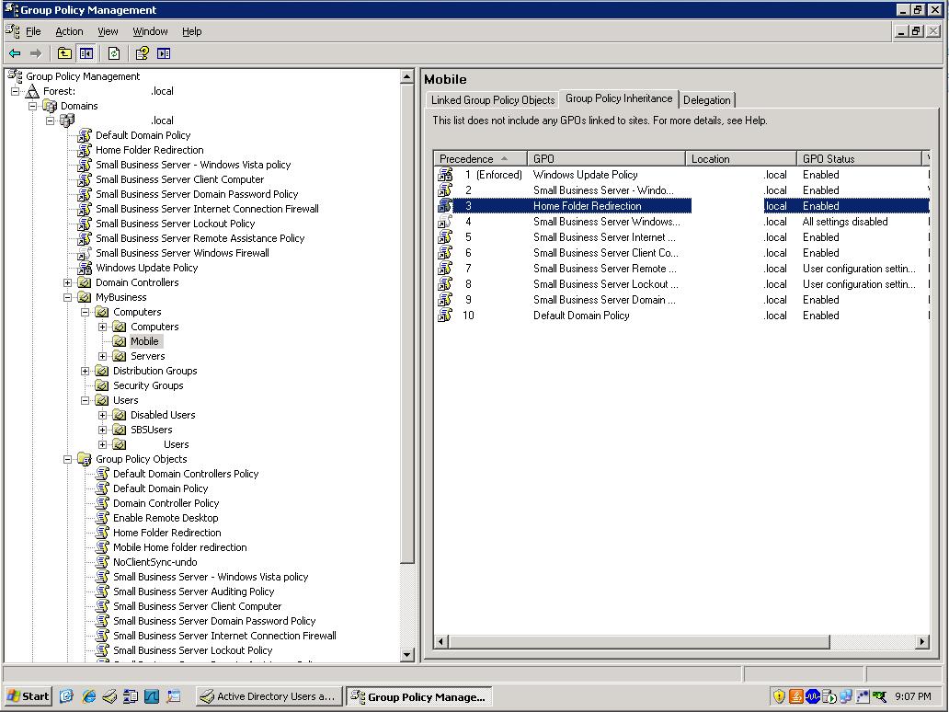The width and height of the screenshot is (949, 712).
Task: Click the Domain Controllers OU folder icon
Action: point(85,282)
